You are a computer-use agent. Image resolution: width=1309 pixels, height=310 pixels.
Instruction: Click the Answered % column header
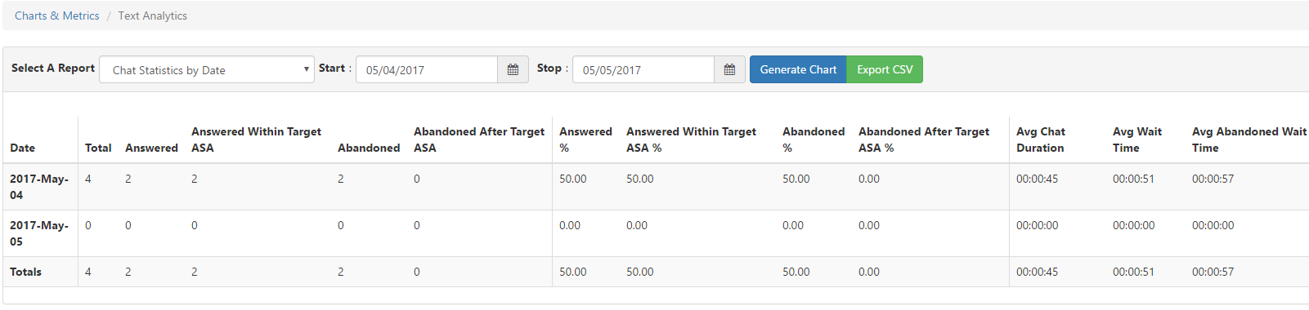[585, 139]
